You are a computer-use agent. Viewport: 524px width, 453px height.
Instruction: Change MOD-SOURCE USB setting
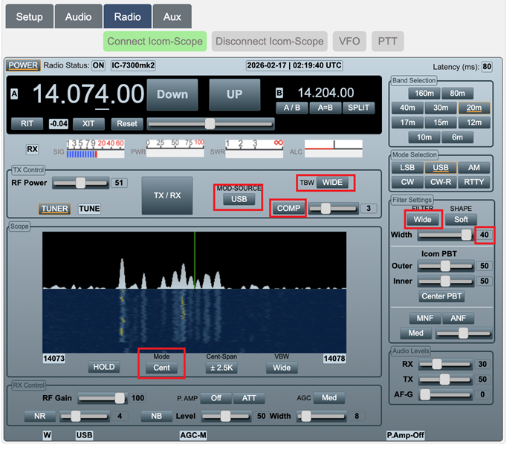239,200
